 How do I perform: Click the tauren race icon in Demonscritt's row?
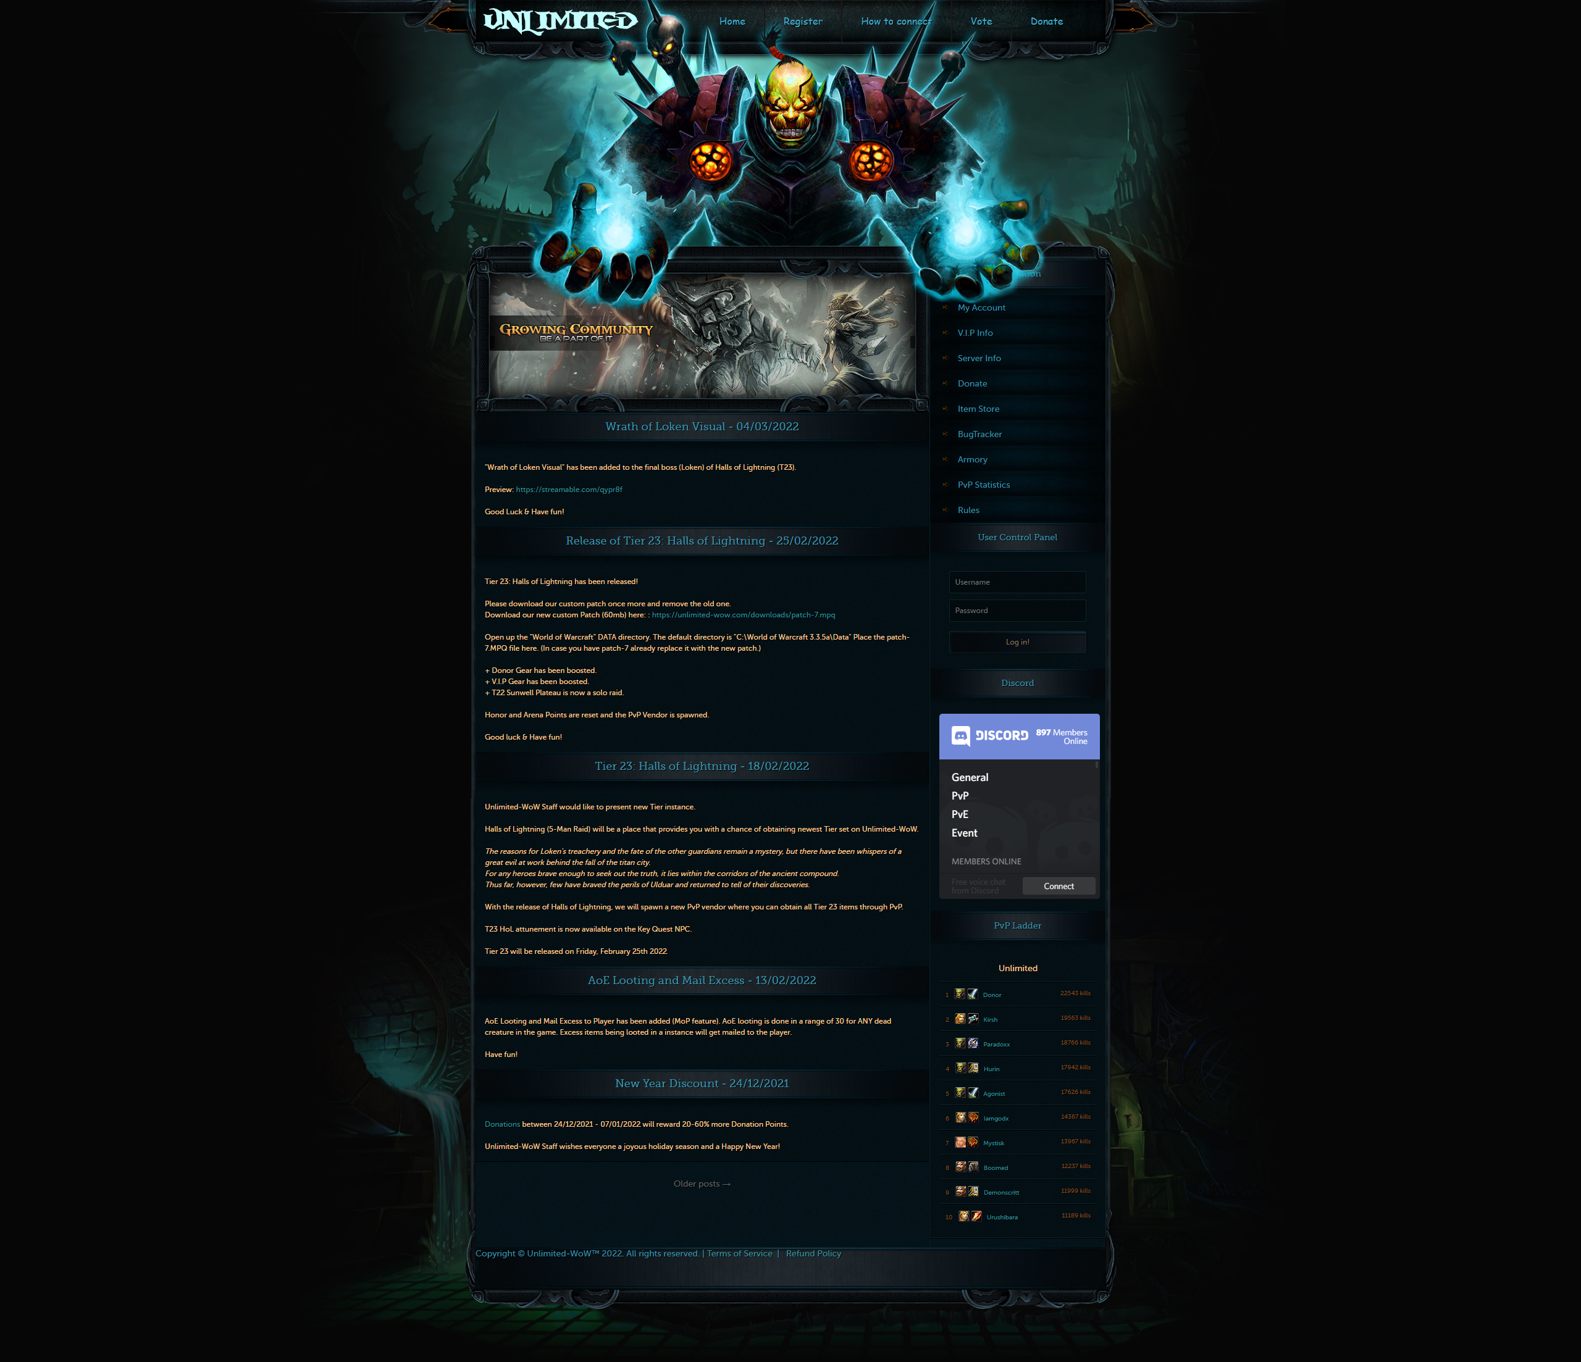pos(961,1191)
